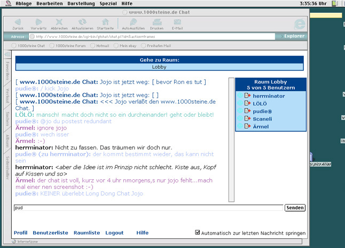Open the Spezial menu
Screen dimensions: 345x248
pyautogui.click(x=108, y=4)
